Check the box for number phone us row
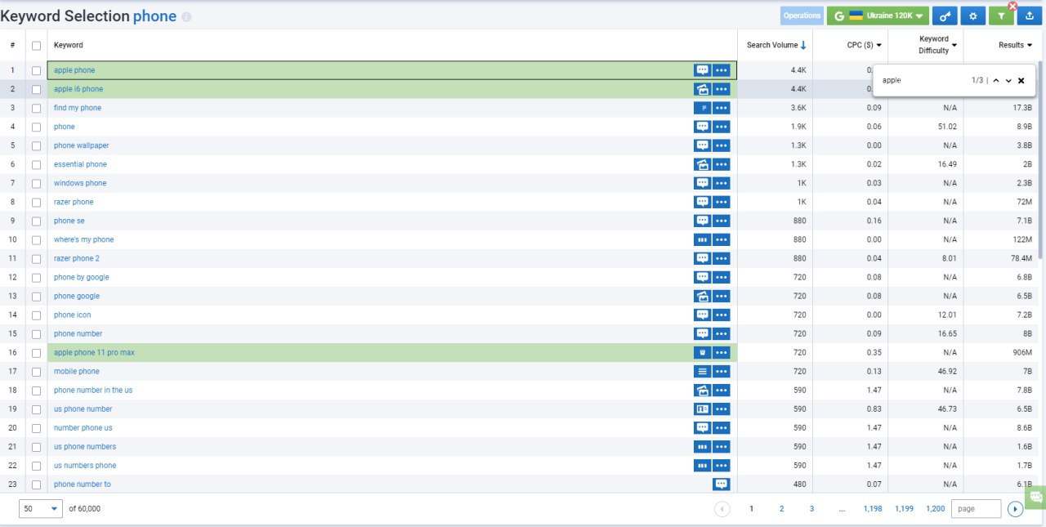The width and height of the screenshot is (1046, 527). pos(36,428)
